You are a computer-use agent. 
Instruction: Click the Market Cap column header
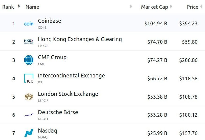pyautogui.click(x=155, y=7)
